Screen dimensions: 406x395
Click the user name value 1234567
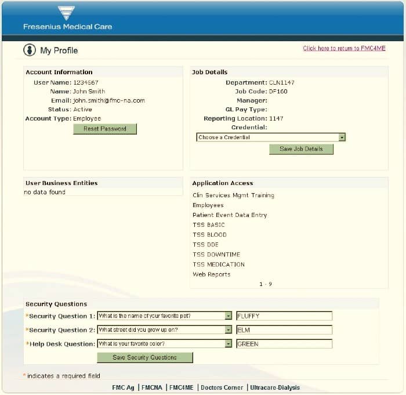click(x=86, y=82)
